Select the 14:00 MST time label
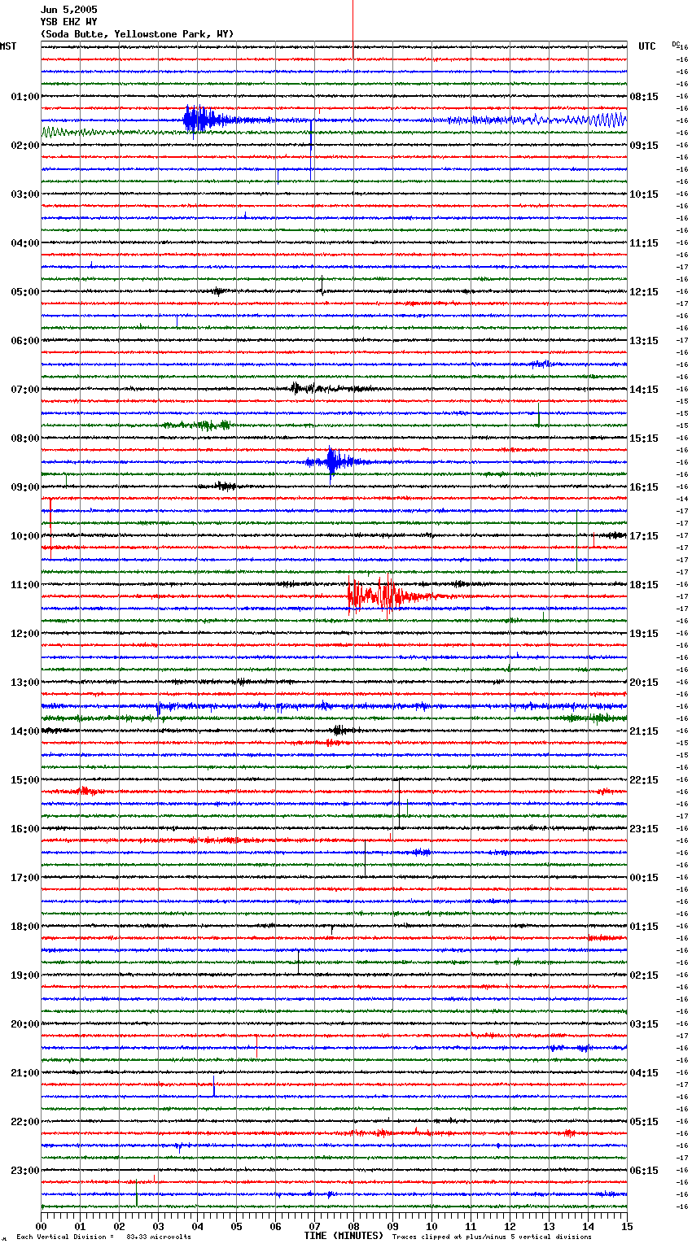Image resolution: width=692 pixels, height=1248 pixels. [25, 731]
